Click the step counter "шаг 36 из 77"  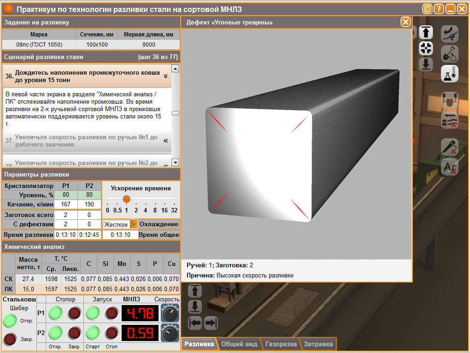pyautogui.click(x=158, y=57)
